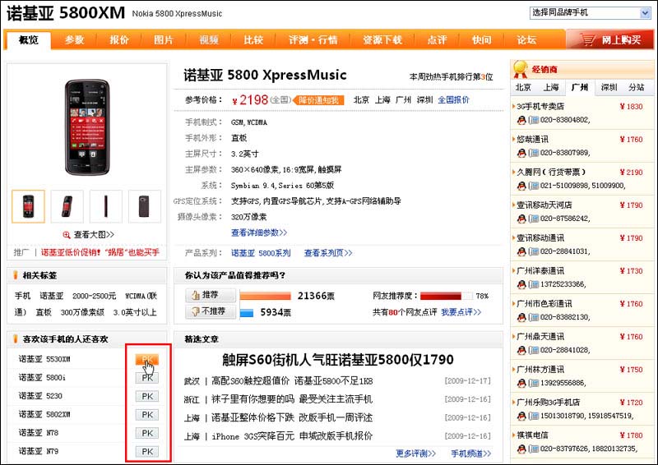Open the 更多评测 link
Screen dimensions: 658x465
click(415, 453)
